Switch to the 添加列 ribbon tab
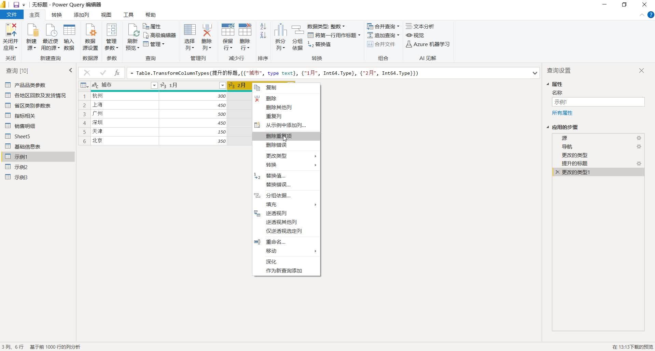 81,15
